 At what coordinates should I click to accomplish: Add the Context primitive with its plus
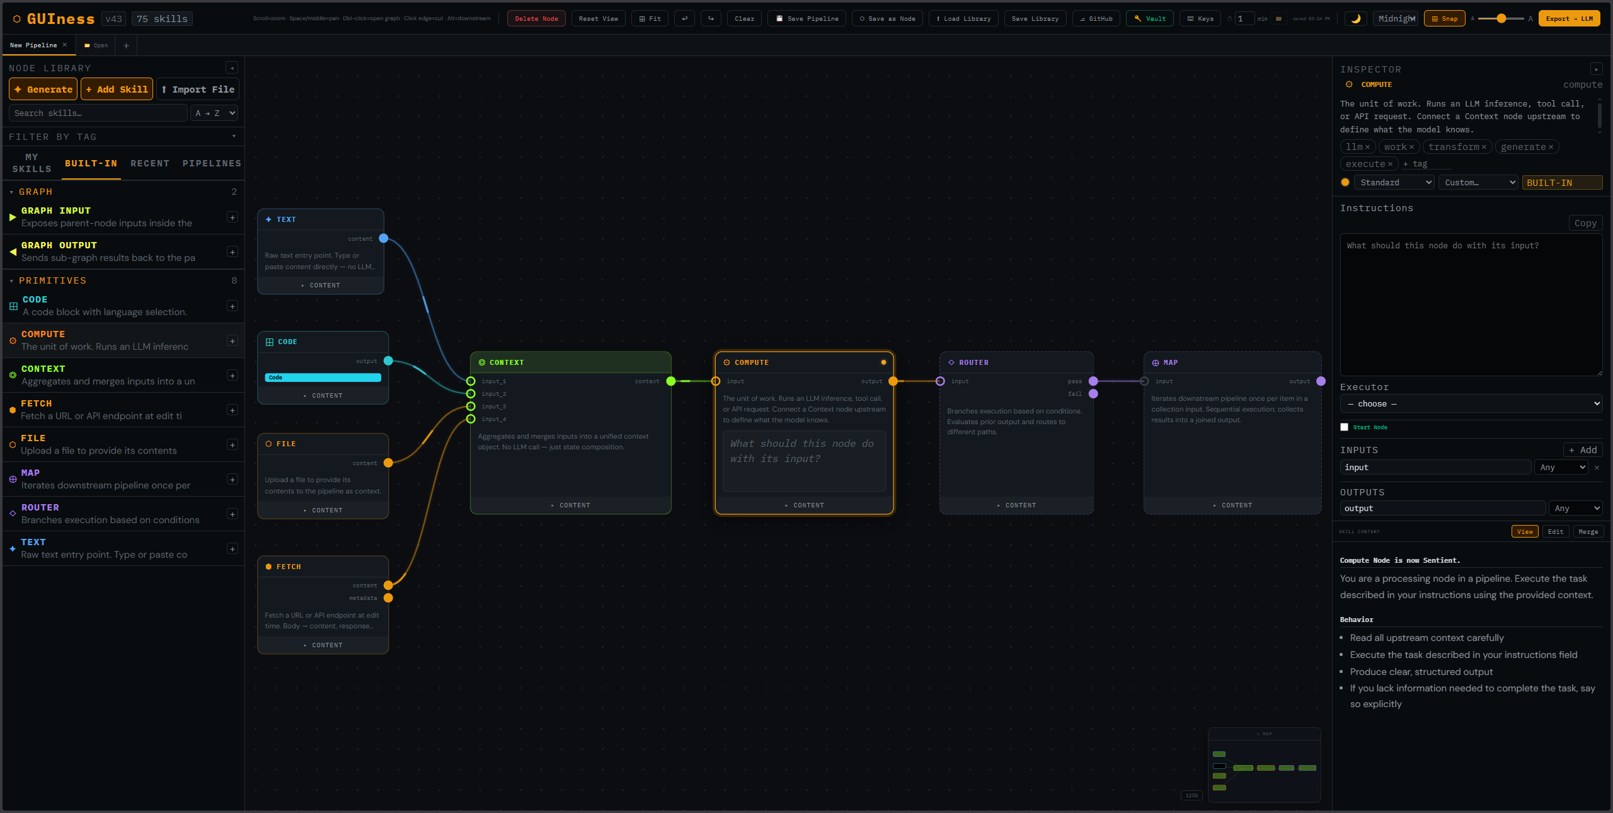click(232, 376)
